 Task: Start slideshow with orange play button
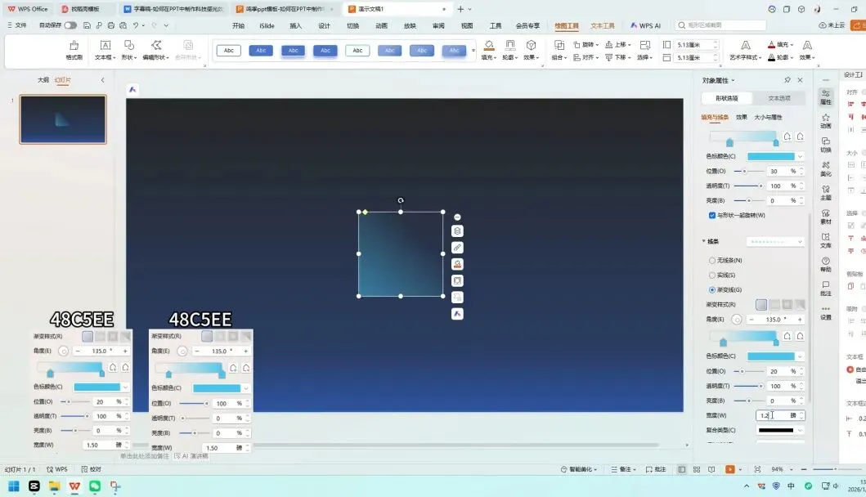click(730, 469)
